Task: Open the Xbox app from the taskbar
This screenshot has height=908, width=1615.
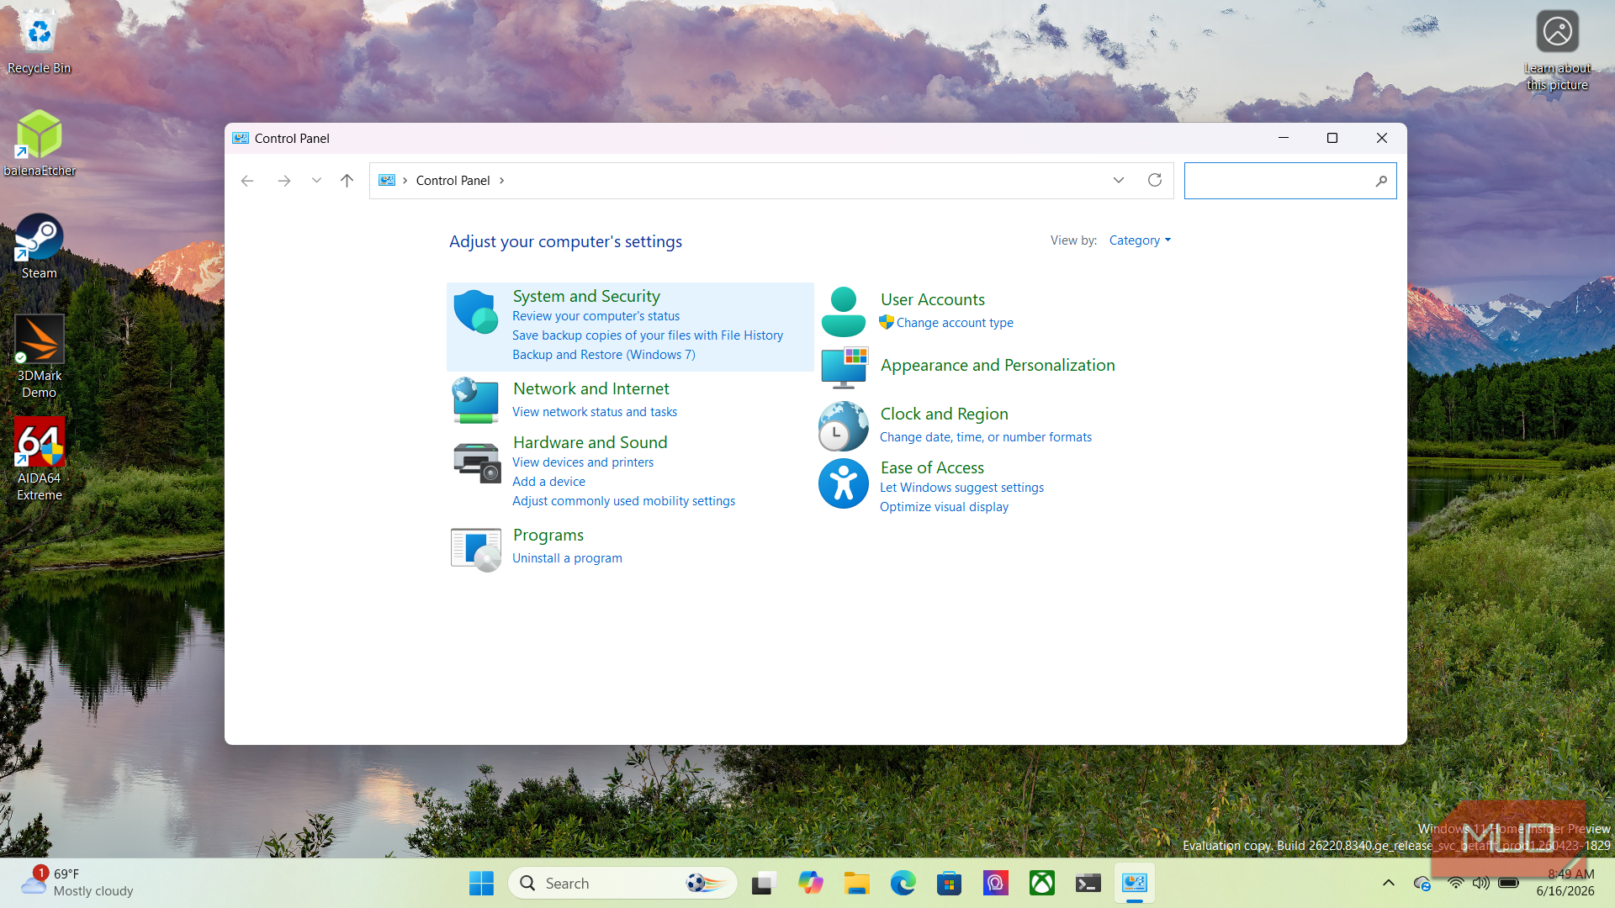Action: click(1042, 884)
